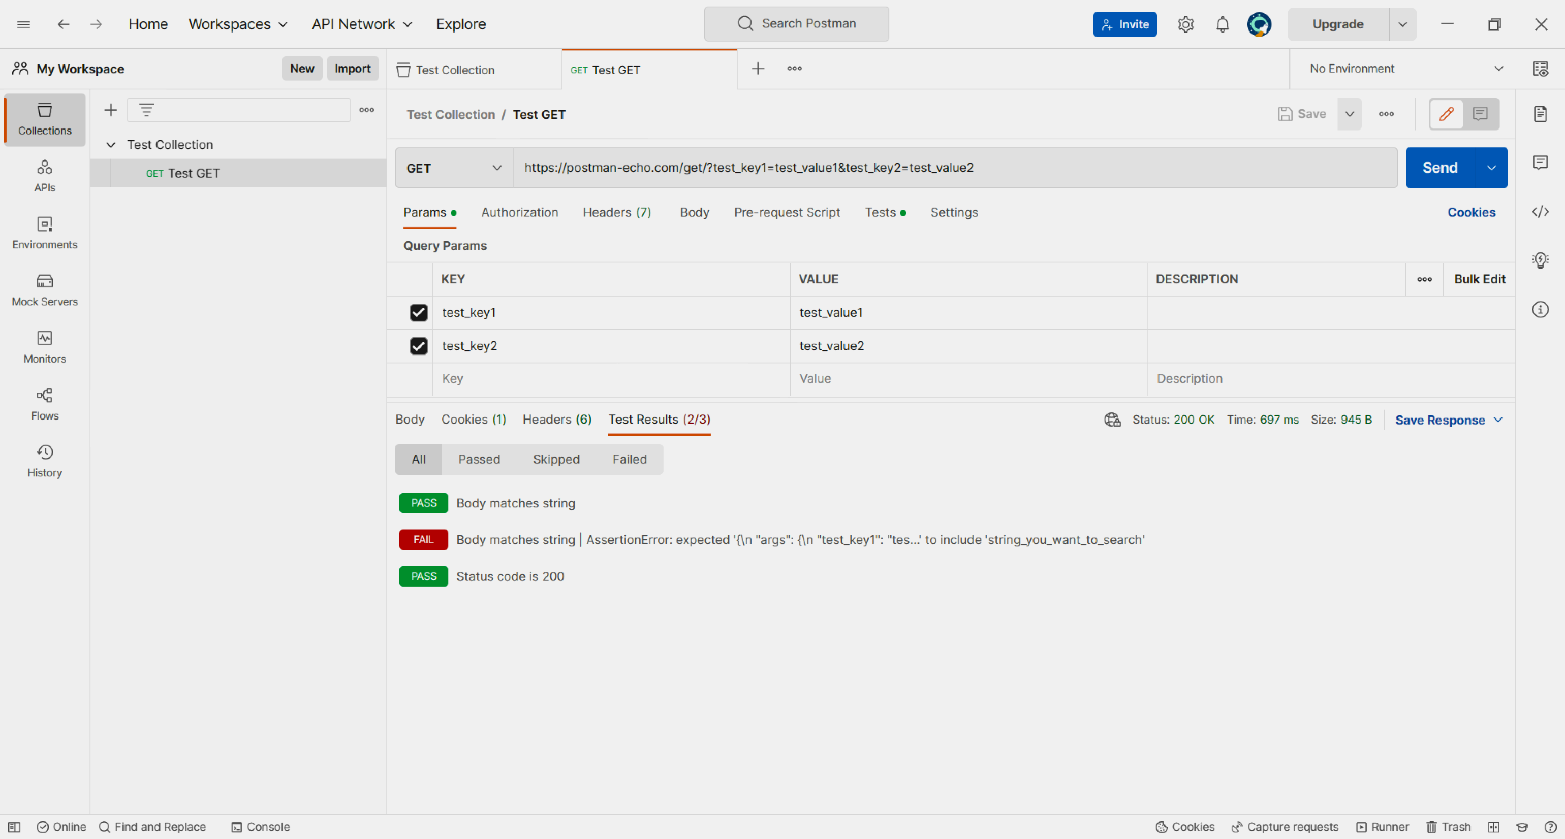
Task: Open Flows in the sidebar
Action: 44,404
